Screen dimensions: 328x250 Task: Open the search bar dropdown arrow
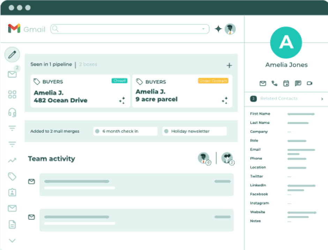203,29
